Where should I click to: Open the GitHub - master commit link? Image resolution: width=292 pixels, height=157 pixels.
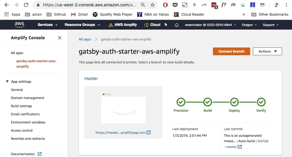(246, 144)
